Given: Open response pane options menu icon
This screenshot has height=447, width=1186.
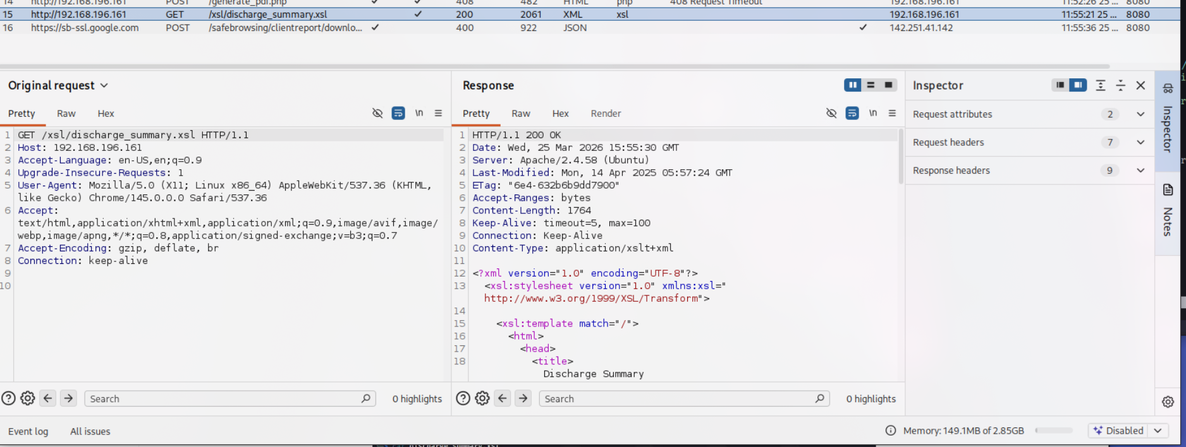Looking at the screenshot, I should [892, 113].
